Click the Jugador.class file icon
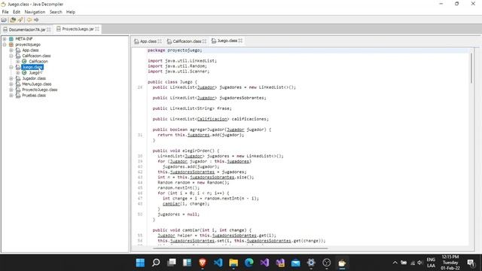The height and width of the screenshot is (271, 482). pyautogui.click(x=18, y=78)
